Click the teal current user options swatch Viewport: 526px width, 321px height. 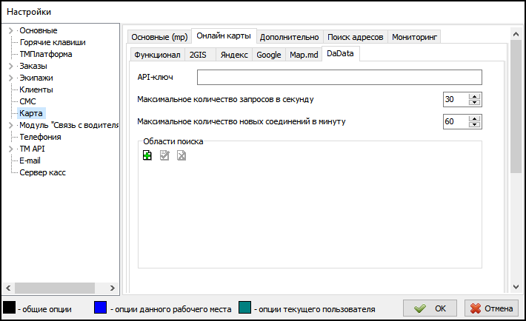[x=245, y=308]
